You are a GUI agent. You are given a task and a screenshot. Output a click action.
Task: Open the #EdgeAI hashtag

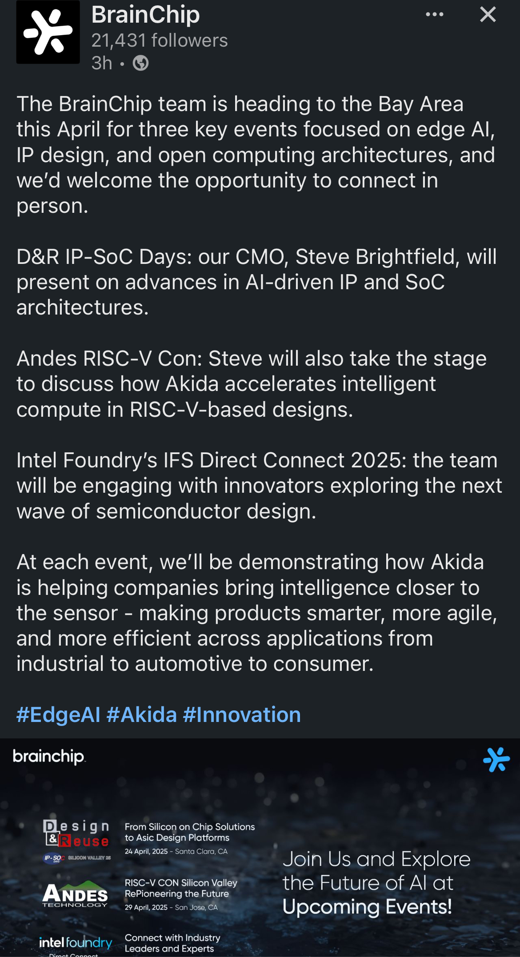(x=58, y=715)
